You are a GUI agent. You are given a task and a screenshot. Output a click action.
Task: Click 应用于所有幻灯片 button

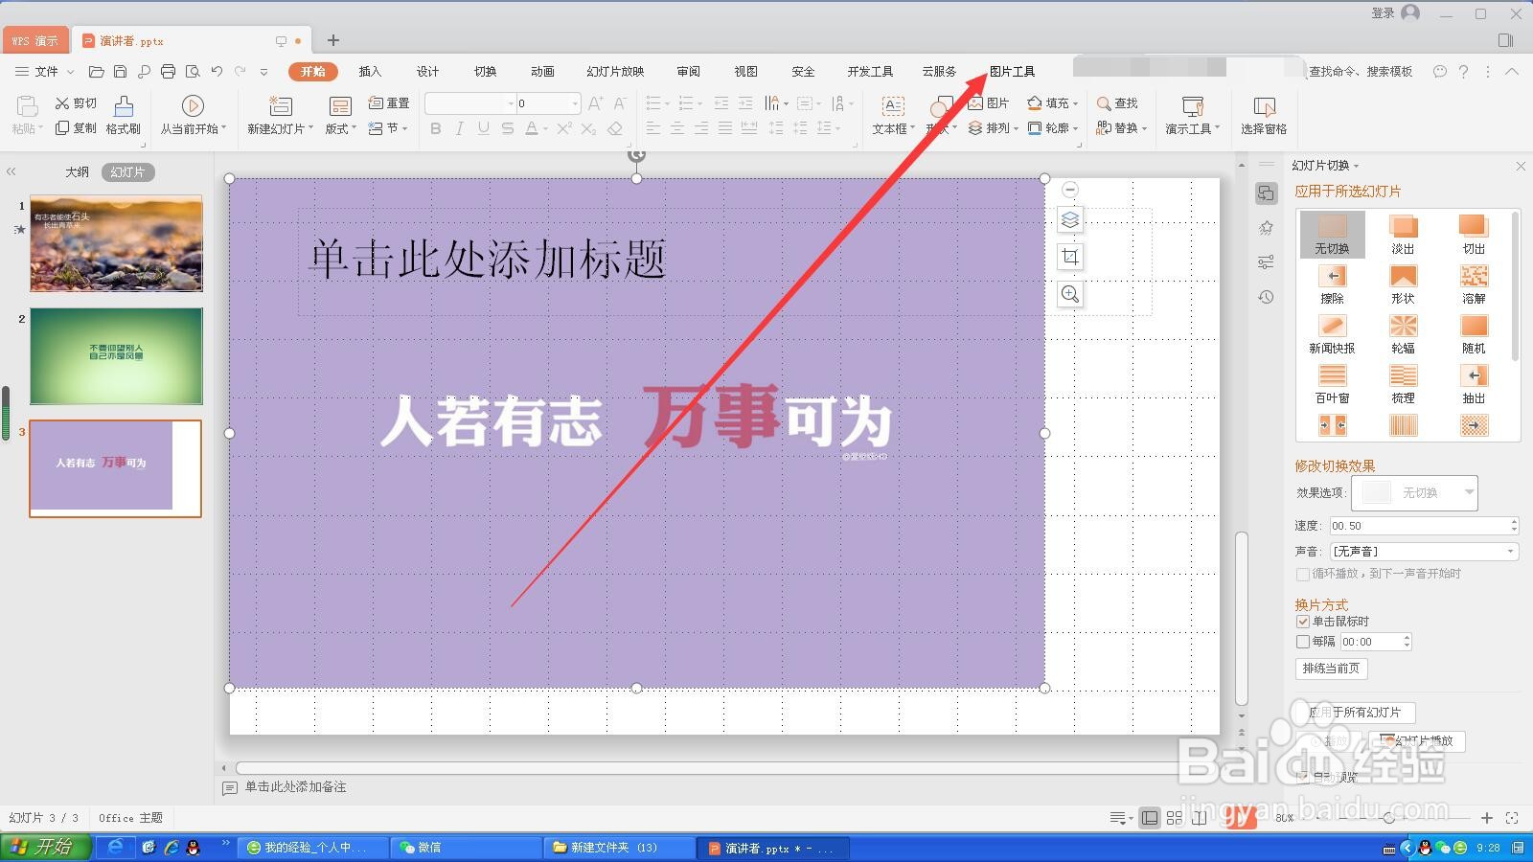coord(1355,713)
